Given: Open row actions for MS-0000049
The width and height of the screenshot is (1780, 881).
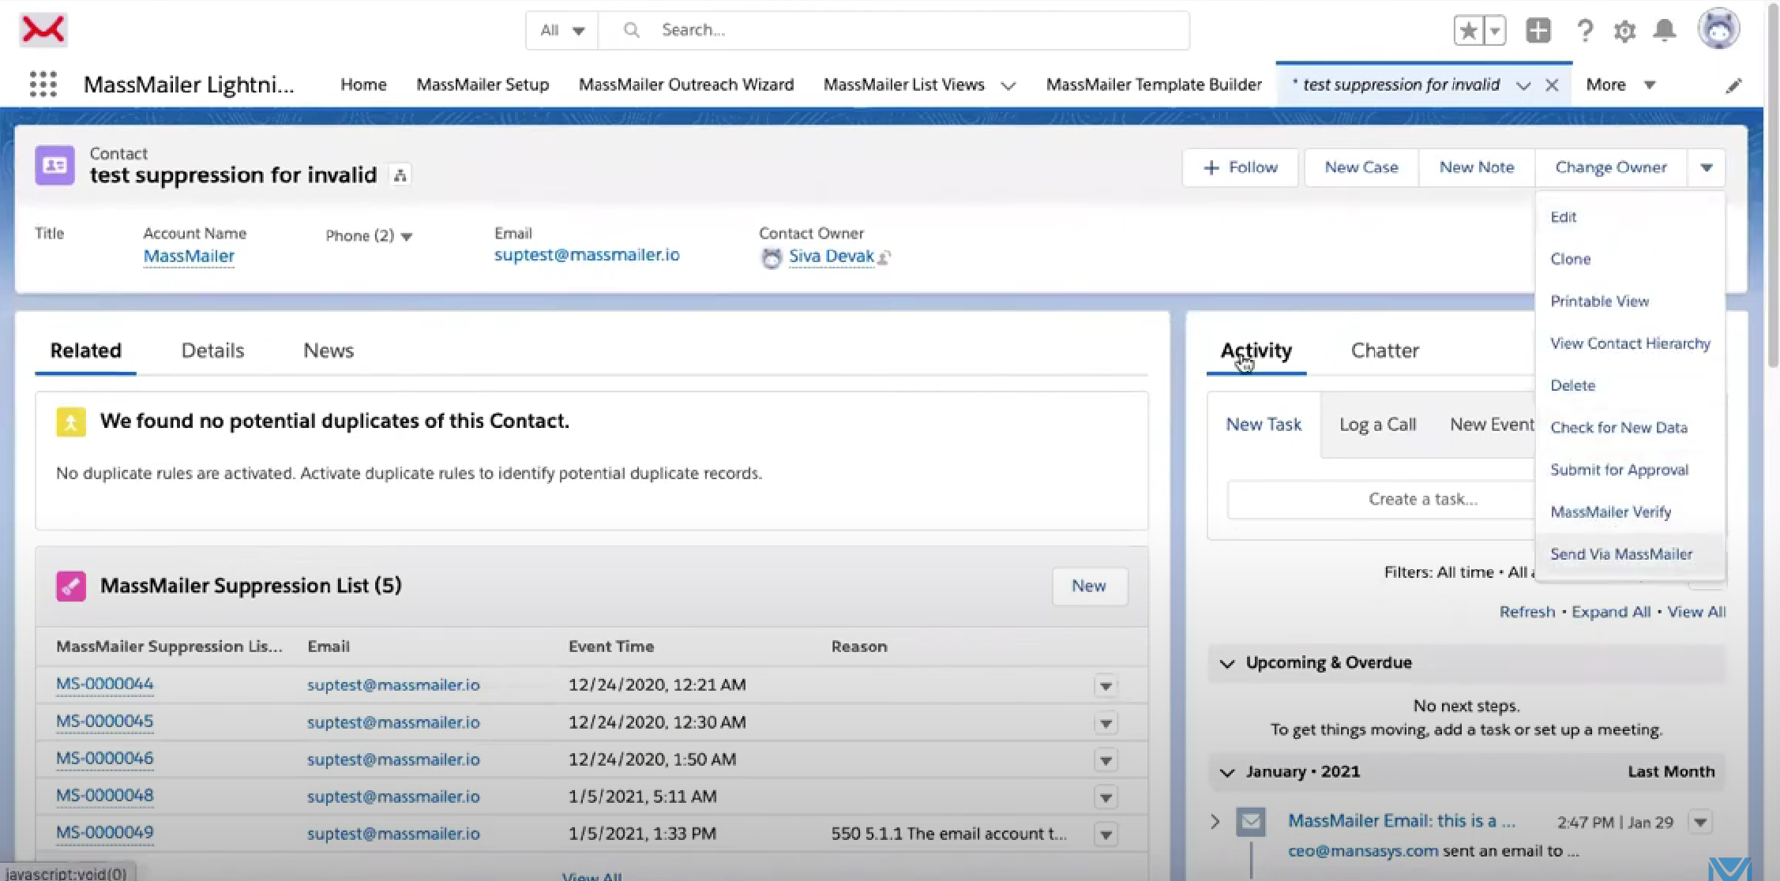Looking at the screenshot, I should (x=1106, y=834).
